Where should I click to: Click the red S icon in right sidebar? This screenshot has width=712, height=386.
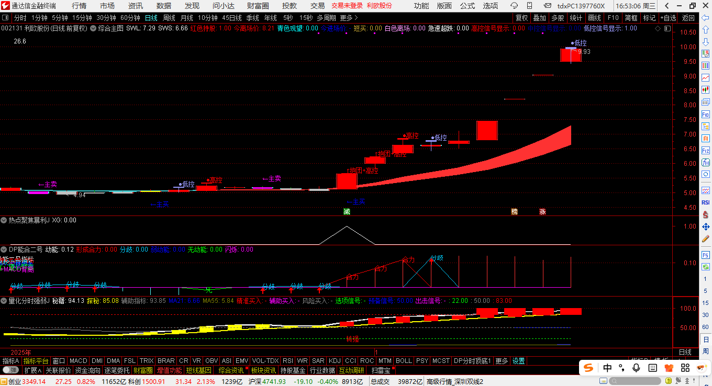pyautogui.click(x=706, y=215)
